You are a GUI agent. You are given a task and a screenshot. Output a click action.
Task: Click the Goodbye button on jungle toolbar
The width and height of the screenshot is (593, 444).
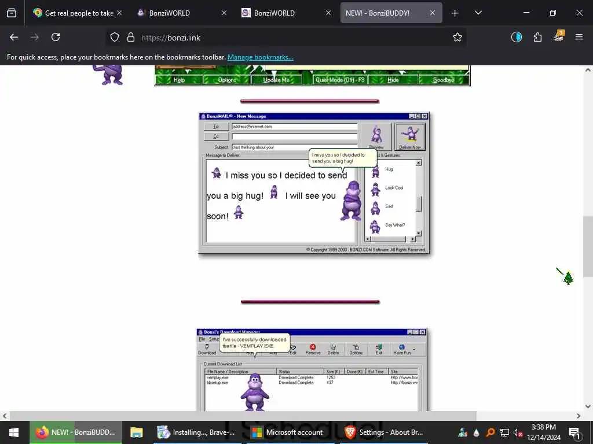coord(443,80)
